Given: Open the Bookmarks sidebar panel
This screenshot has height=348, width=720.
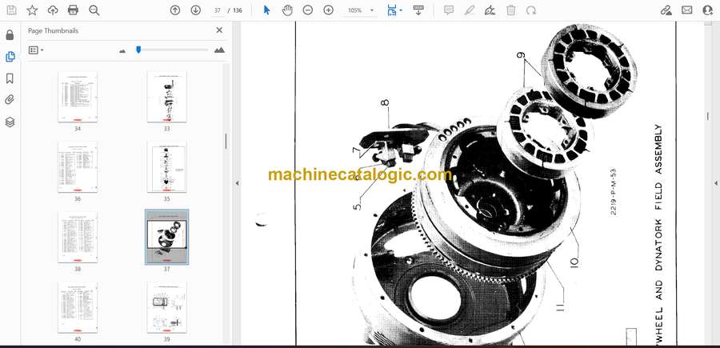Looking at the screenshot, I should click(10, 78).
